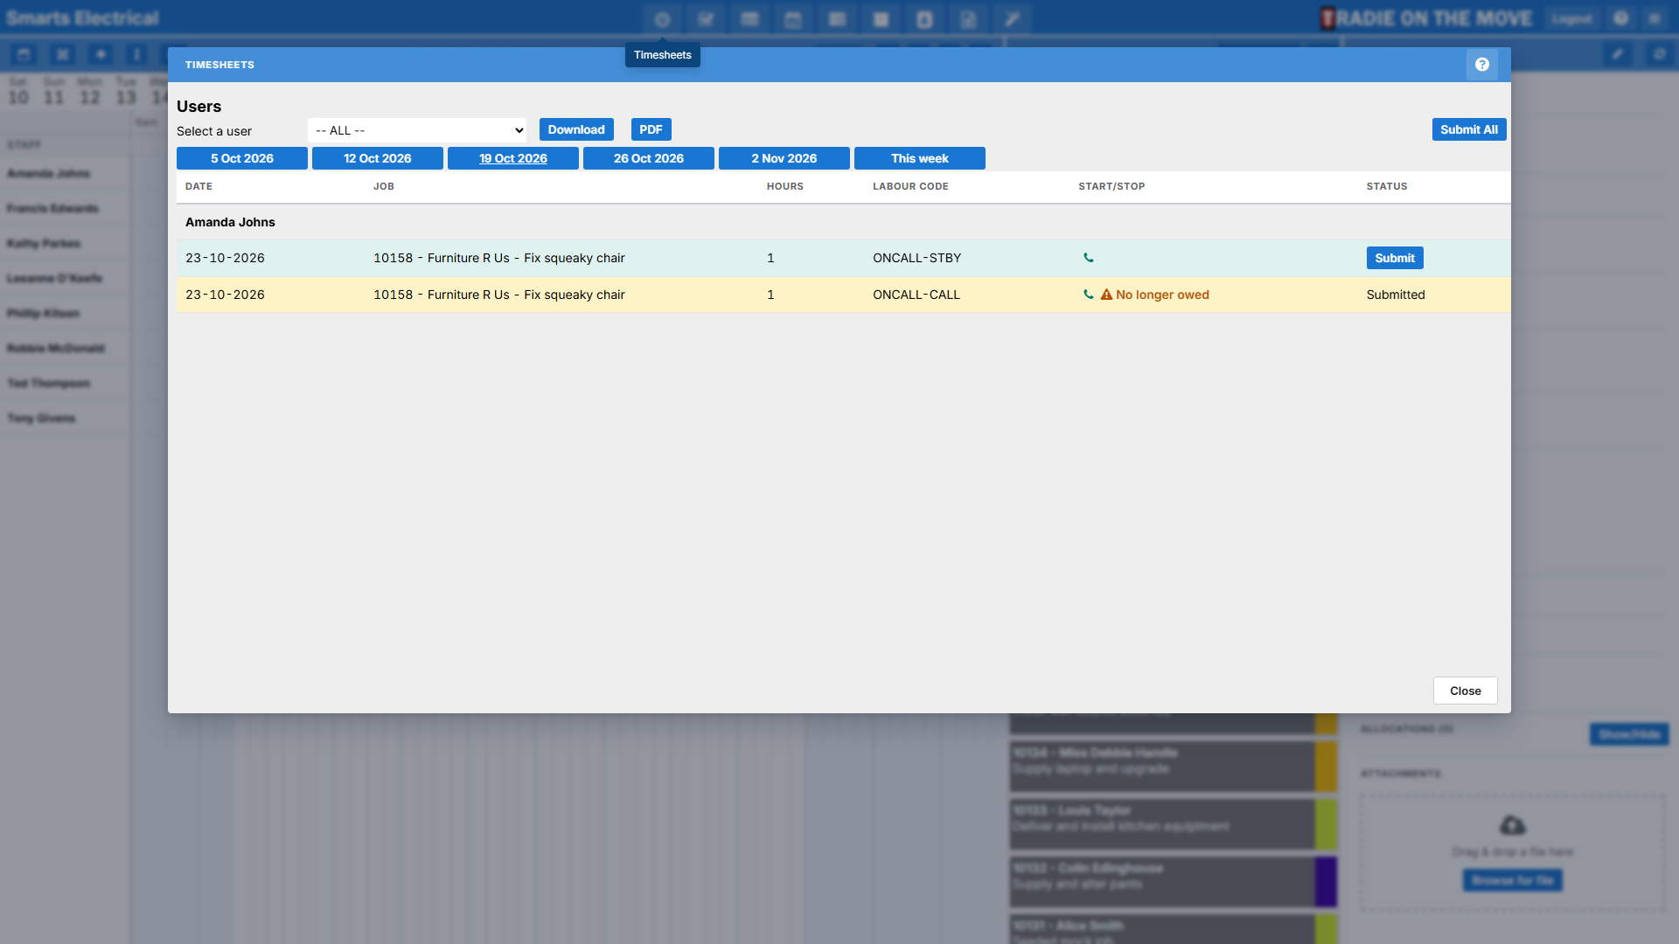1679x944 pixels.
Task: Click the wrench tools icon in top toolbar
Action: (1012, 19)
